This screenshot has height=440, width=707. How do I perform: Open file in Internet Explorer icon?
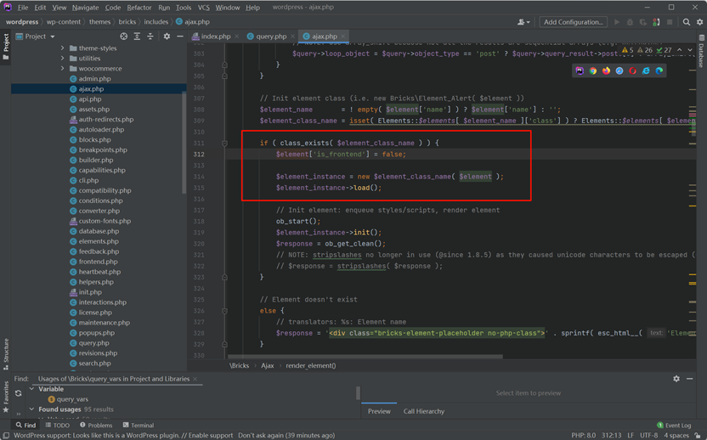tap(646, 71)
